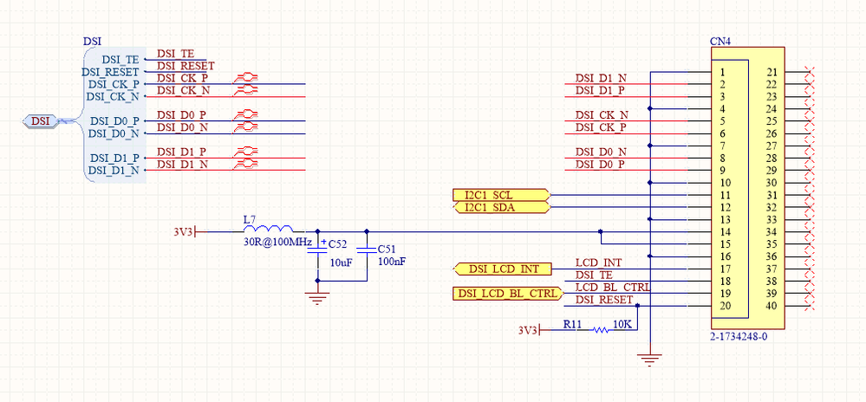The image size is (866, 402).
Task: Select the DSI harness port symbol
Action: coord(41,121)
